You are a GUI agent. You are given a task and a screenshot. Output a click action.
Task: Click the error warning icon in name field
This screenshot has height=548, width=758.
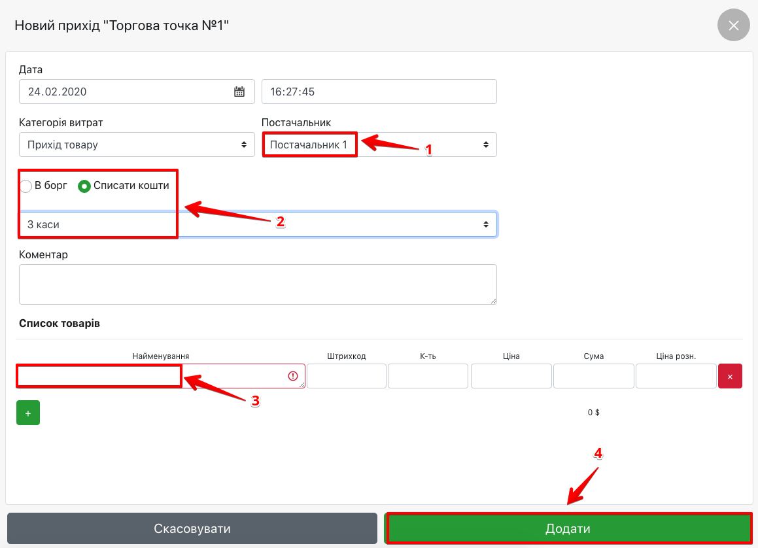click(x=292, y=376)
